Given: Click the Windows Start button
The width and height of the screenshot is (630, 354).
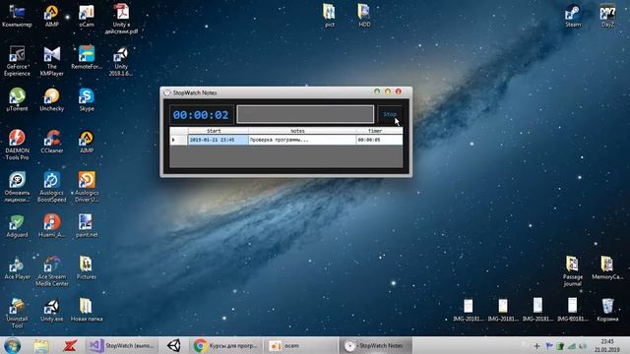Looking at the screenshot, I should [12, 345].
